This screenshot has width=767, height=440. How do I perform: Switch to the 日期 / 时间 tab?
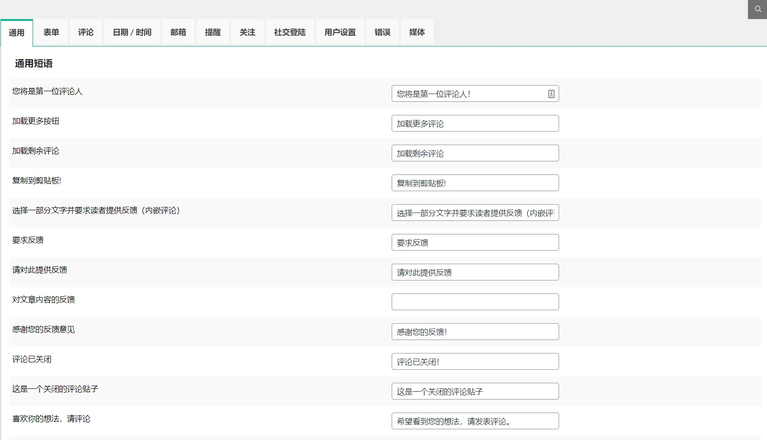pos(132,32)
